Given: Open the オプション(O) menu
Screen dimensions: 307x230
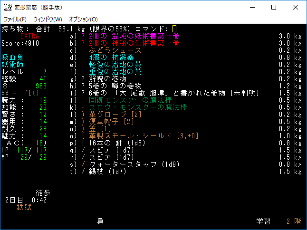Looking at the screenshot, I should coord(83,19).
